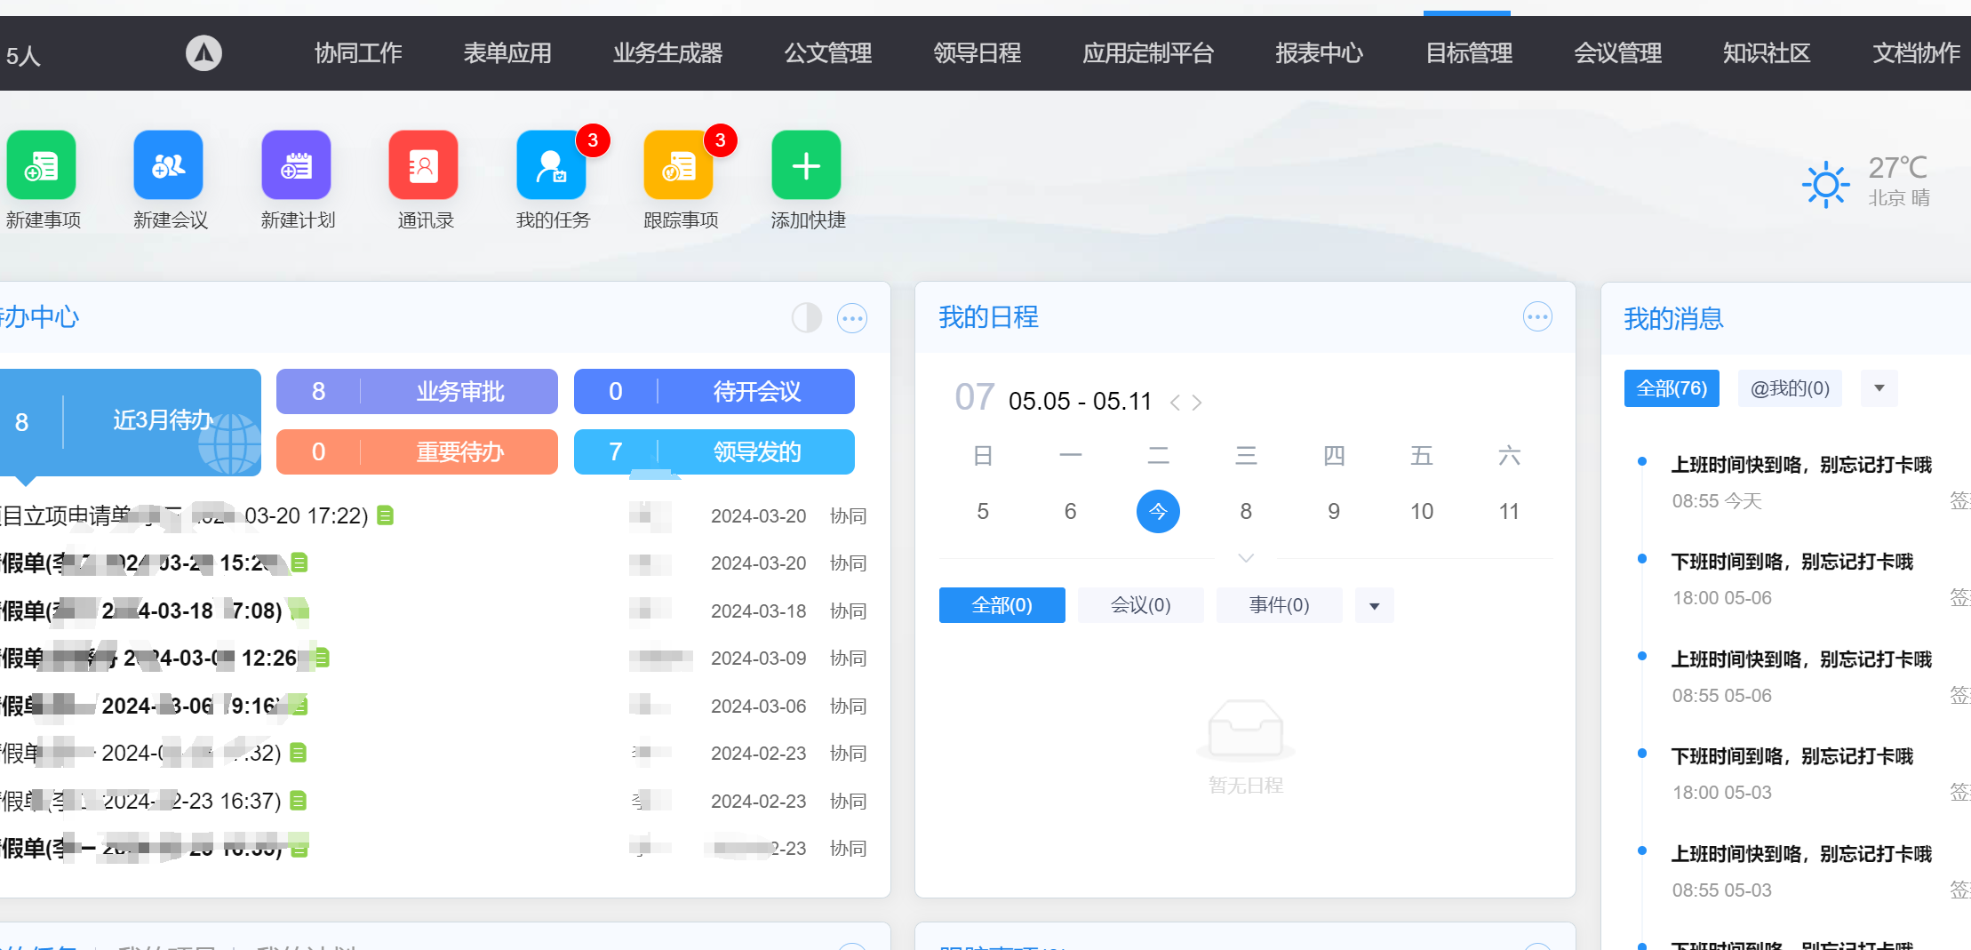Select today (今) in the week calendar

pos(1158,511)
